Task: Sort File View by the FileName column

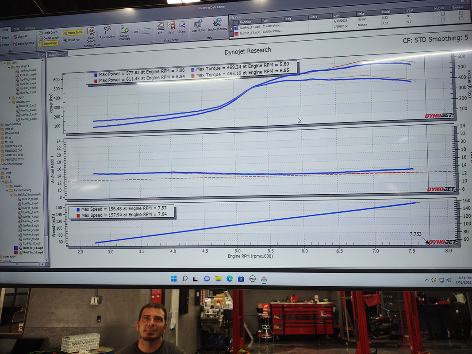Action: tap(249, 22)
